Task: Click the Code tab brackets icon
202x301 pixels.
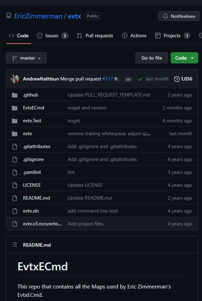Action: pos(11,36)
